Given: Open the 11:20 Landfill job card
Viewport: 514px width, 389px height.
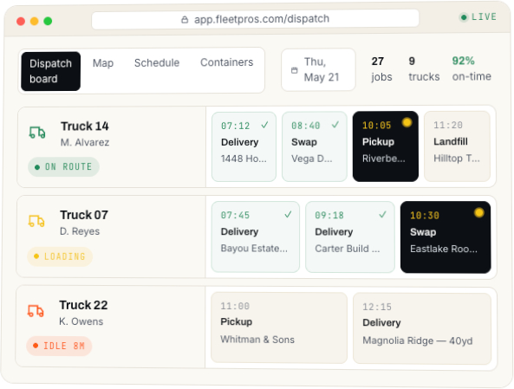Looking at the screenshot, I should [457, 146].
